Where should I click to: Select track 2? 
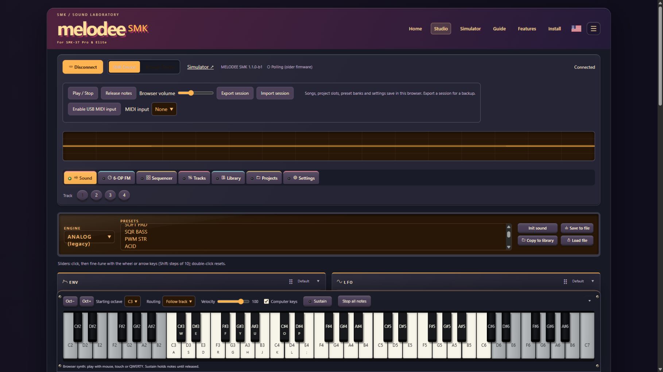pyautogui.click(x=96, y=195)
